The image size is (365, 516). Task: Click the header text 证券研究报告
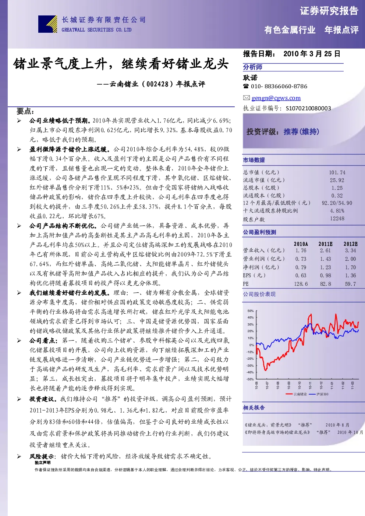coord(329,11)
